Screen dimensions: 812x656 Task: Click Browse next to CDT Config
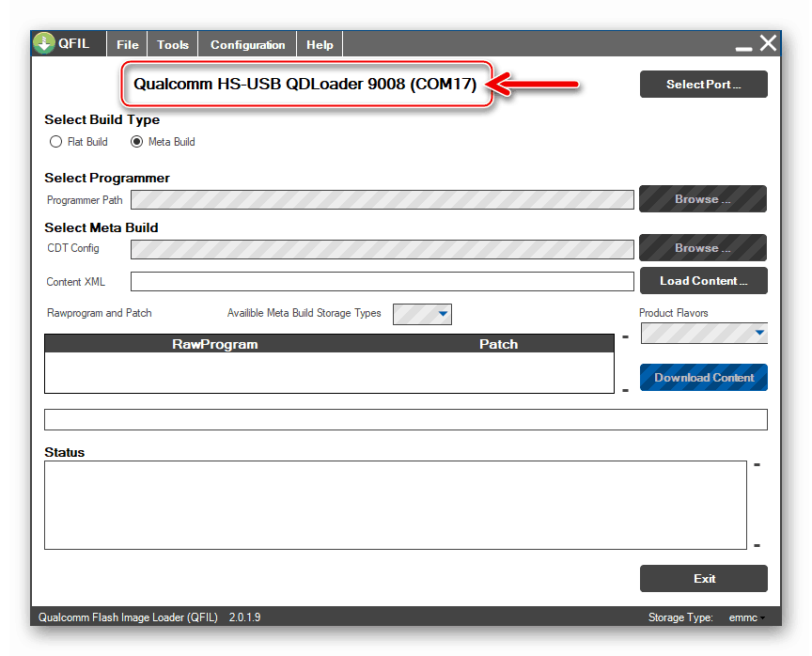[x=703, y=248]
